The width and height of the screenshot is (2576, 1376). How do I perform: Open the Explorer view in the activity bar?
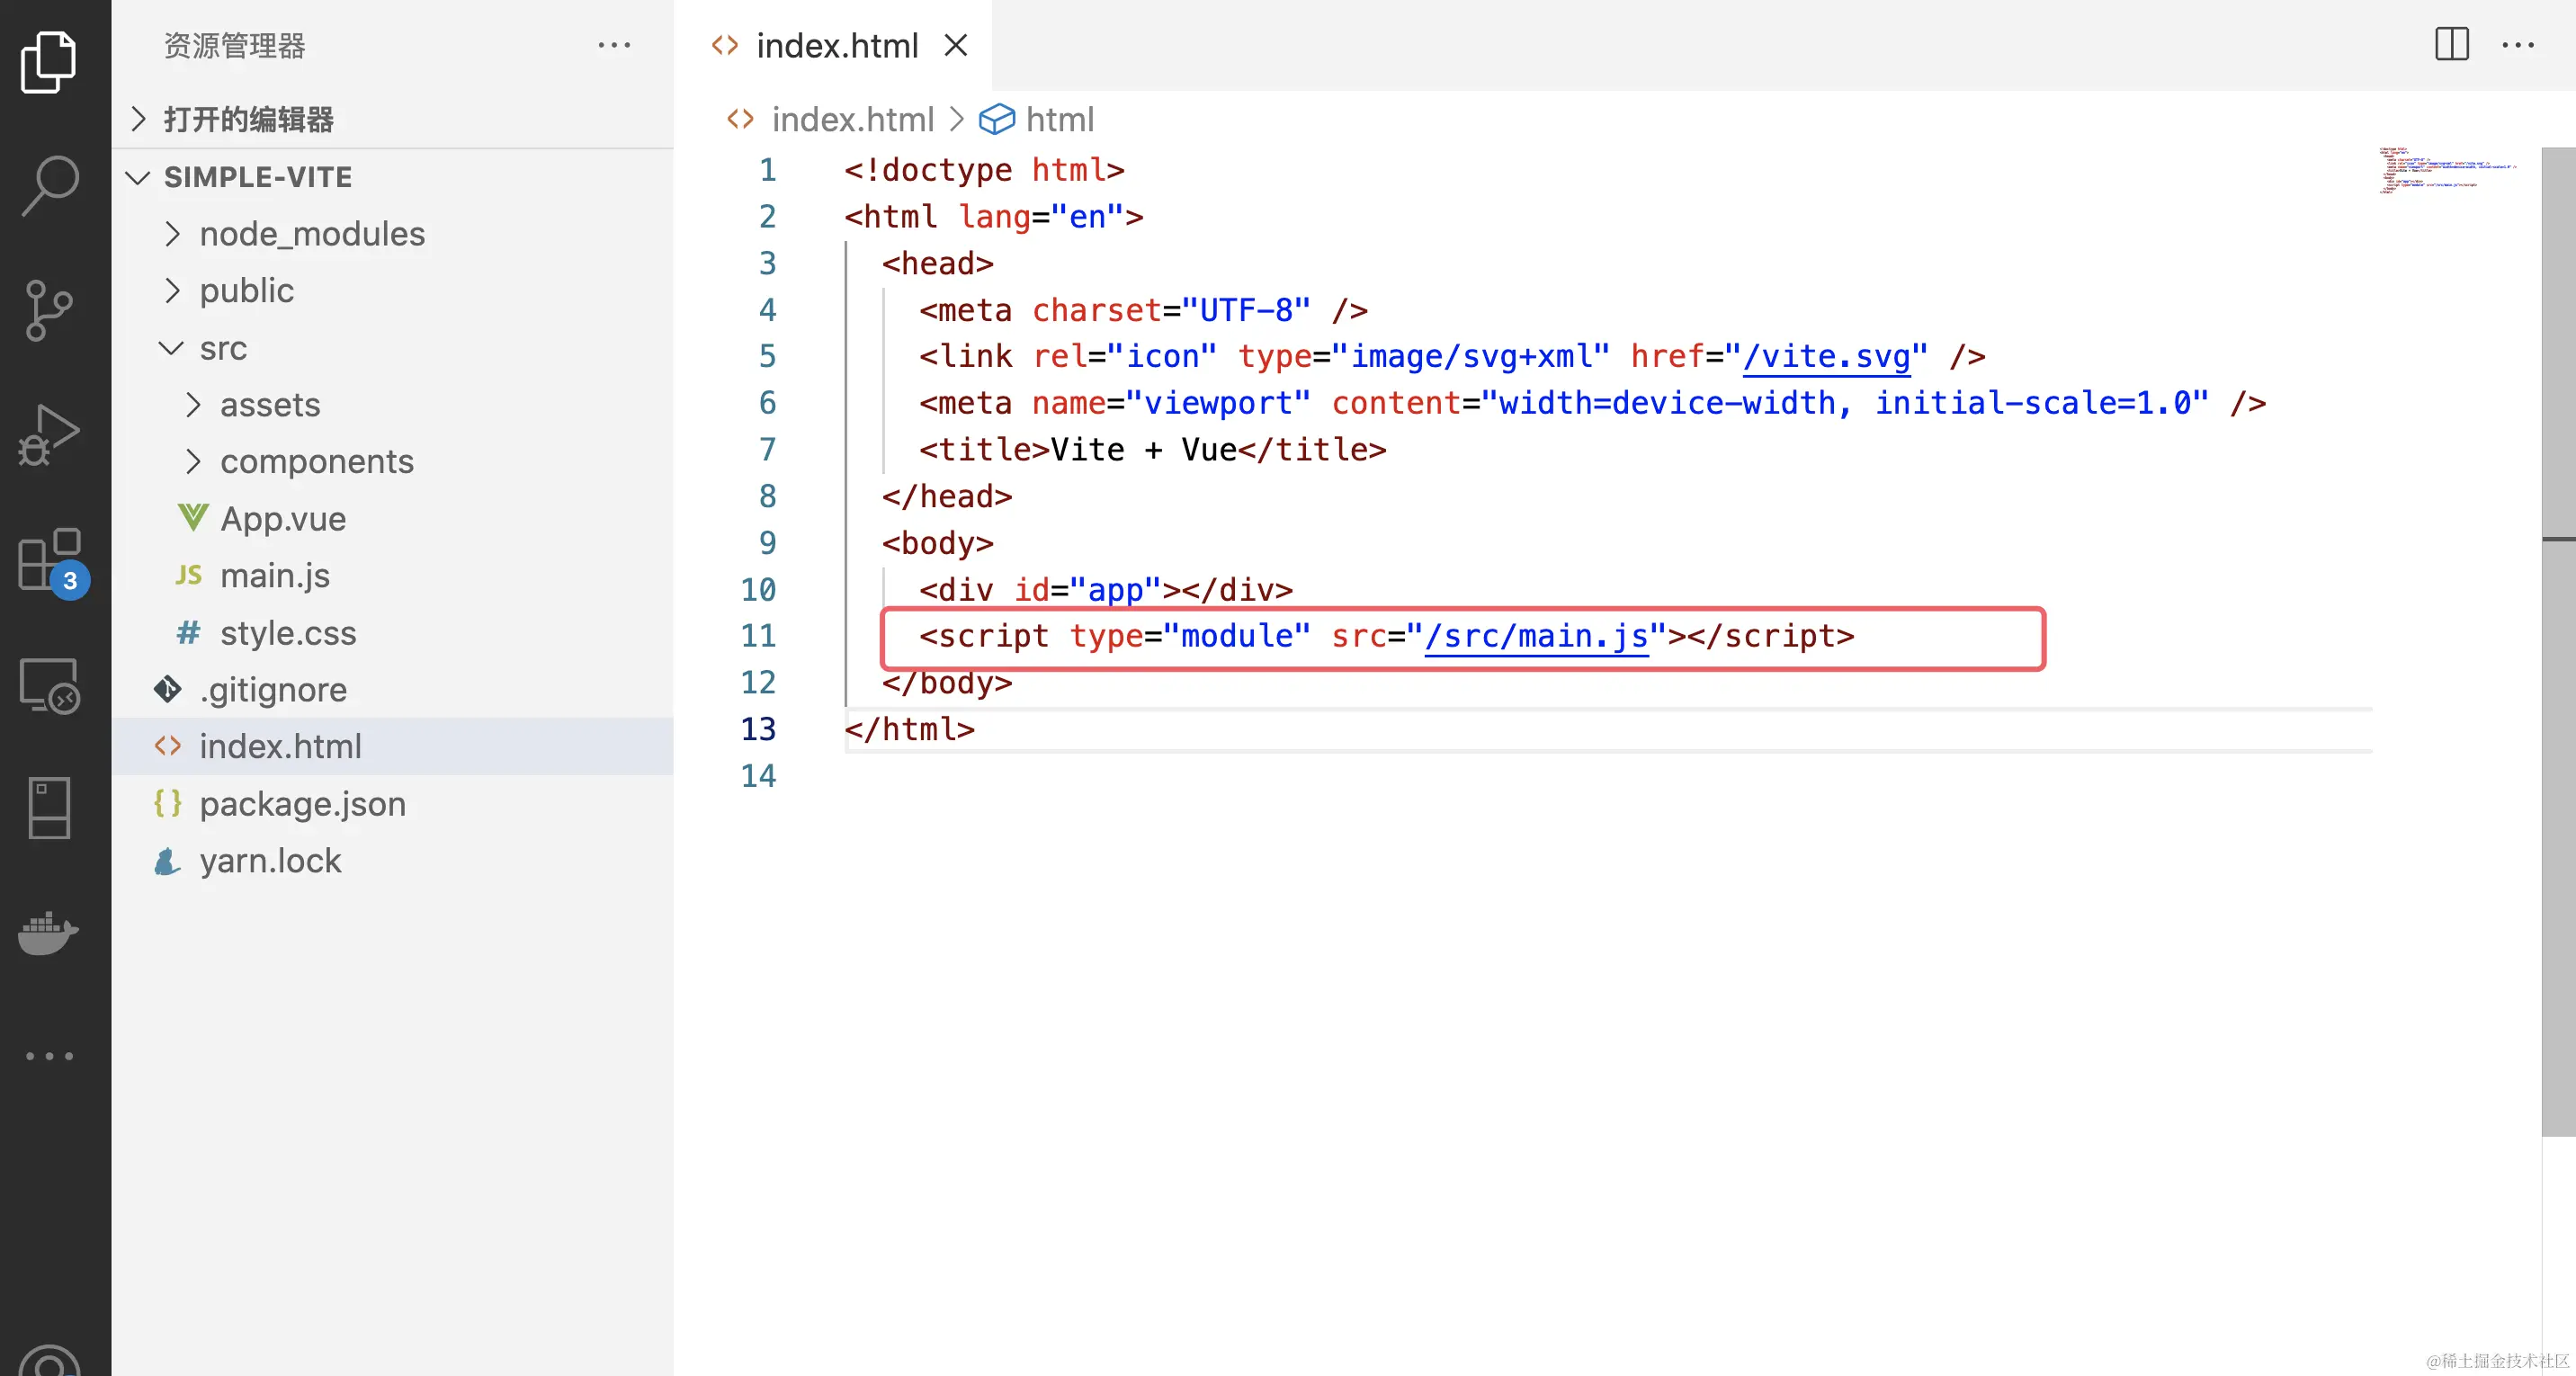click(48, 62)
